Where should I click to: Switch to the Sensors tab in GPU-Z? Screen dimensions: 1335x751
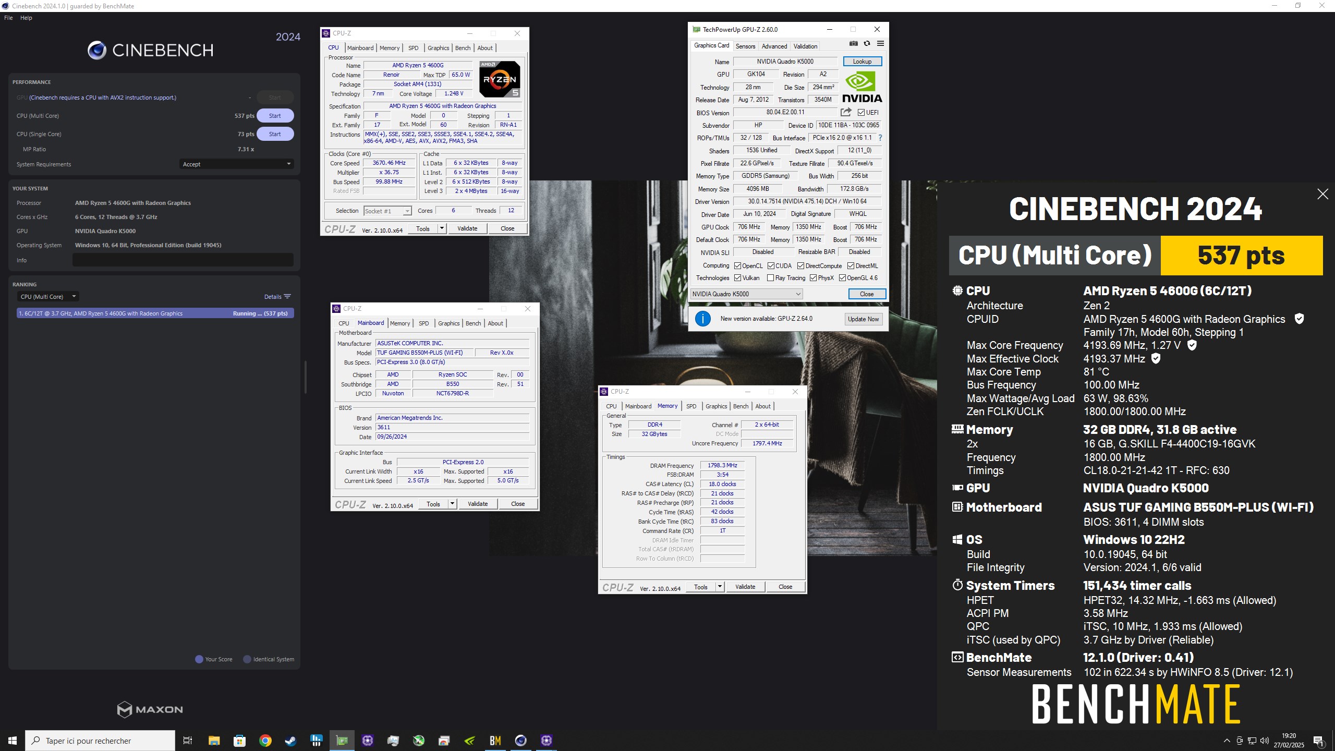click(x=745, y=46)
